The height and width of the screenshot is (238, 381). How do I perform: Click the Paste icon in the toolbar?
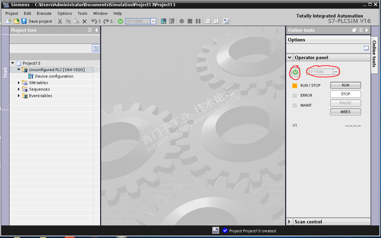tap(77, 21)
